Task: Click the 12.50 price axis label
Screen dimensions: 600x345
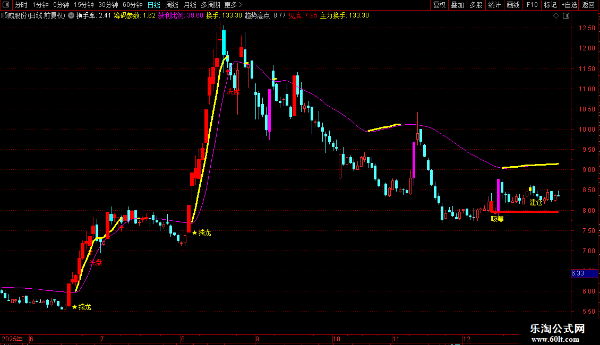Action: (x=587, y=28)
